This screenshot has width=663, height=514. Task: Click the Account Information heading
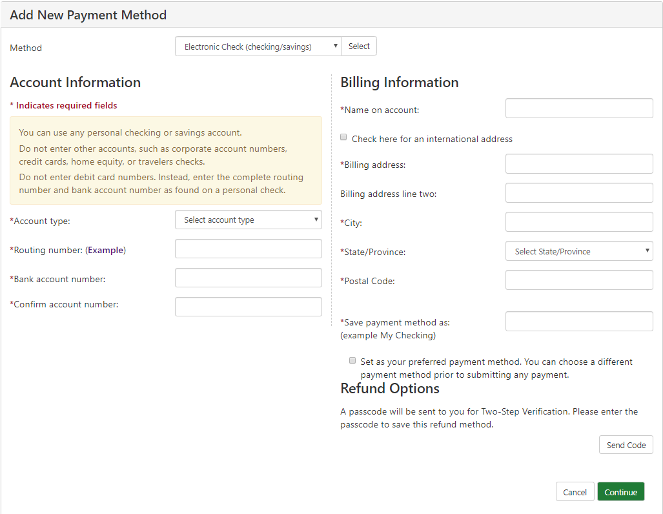(x=76, y=82)
